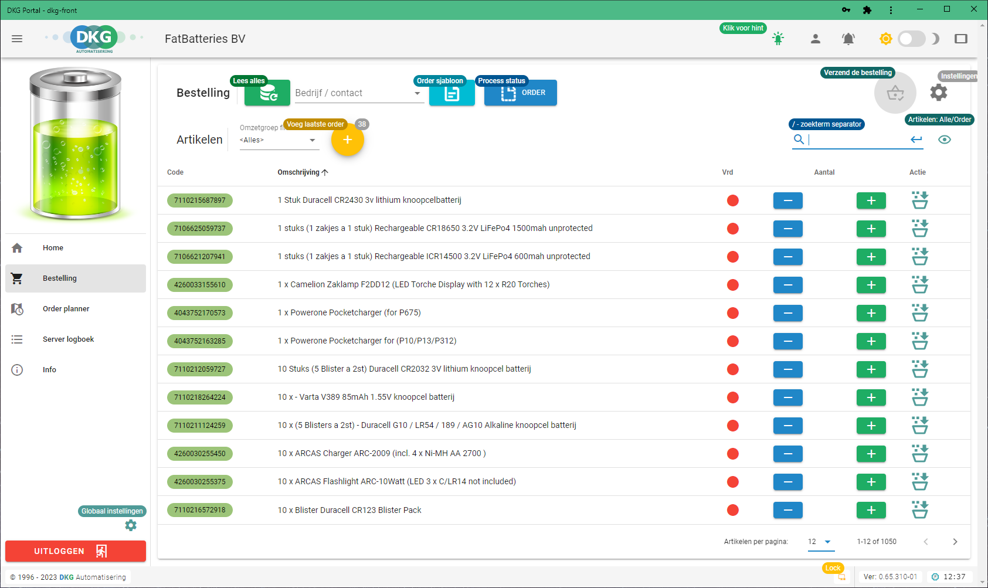Add Blister Duracell CR123 to basket
Screen dimensions: 988x588
920,509
